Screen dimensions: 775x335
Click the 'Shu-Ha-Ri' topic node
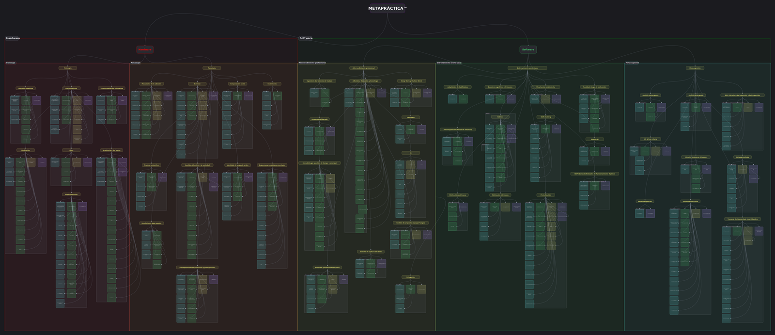(595, 139)
